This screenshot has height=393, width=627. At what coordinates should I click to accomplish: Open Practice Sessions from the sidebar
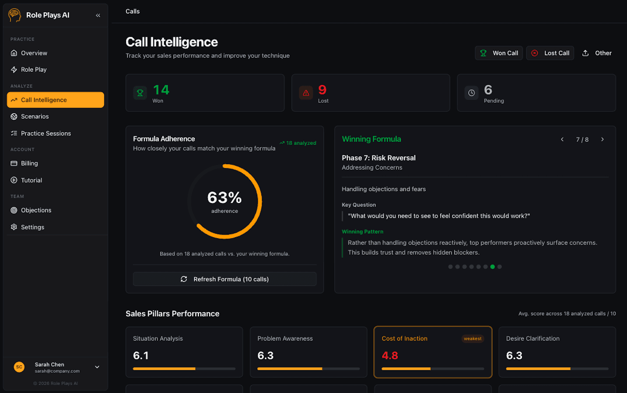[x=46, y=133]
